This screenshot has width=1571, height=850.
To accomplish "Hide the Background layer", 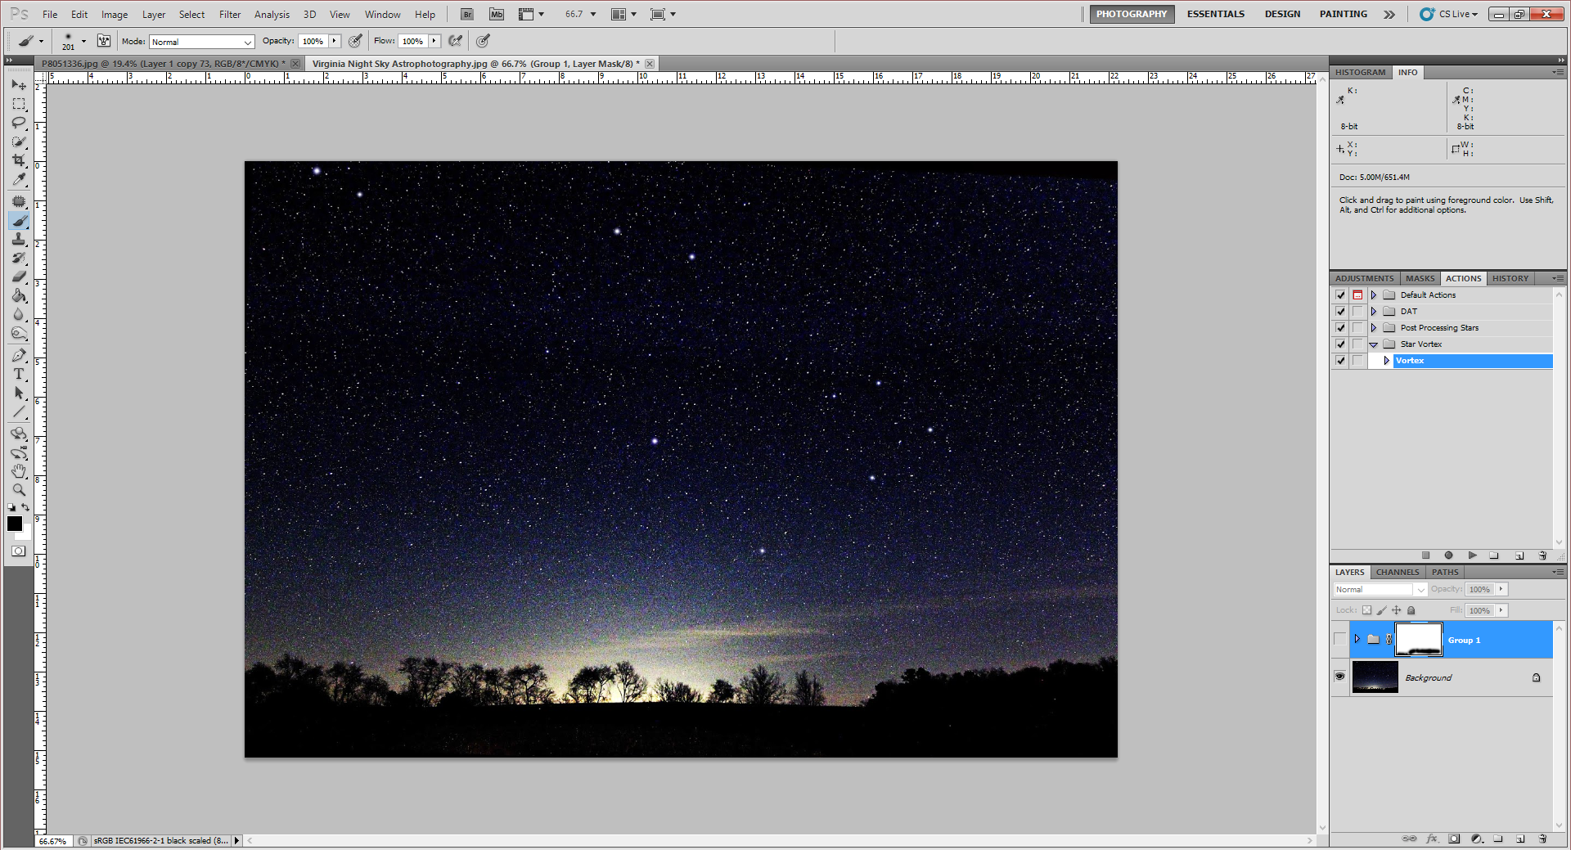I will [x=1339, y=677].
